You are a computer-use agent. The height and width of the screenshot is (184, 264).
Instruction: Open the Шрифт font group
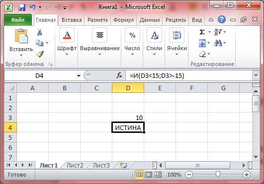pyautogui.click(x=67, y=42)
